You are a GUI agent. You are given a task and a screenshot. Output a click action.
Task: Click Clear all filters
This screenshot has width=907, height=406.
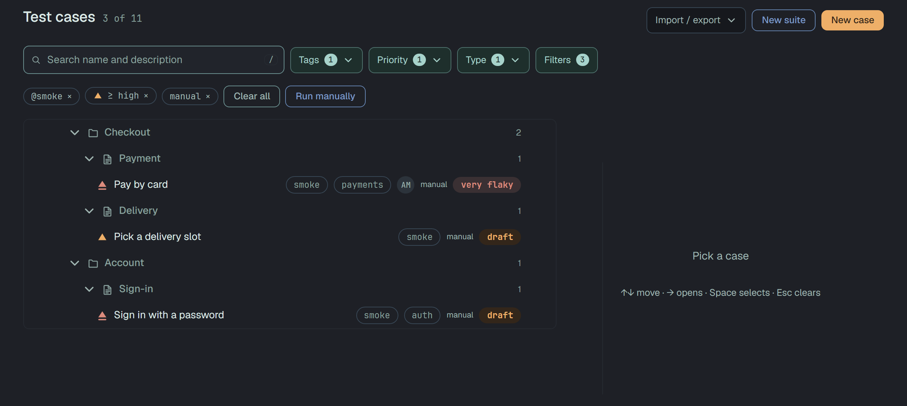coord(252,96)
